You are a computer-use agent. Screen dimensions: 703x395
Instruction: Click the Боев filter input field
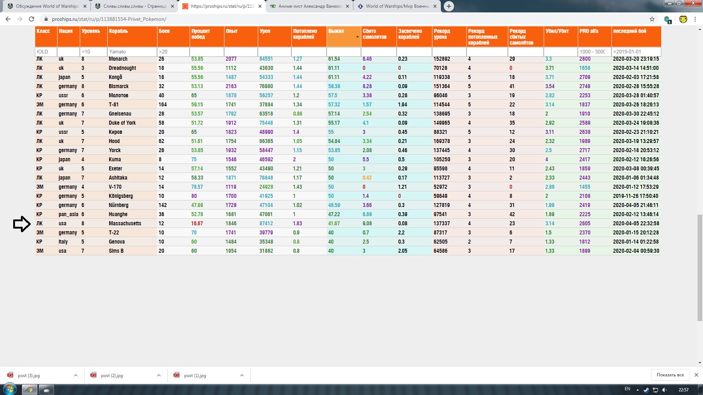[173, 52]
